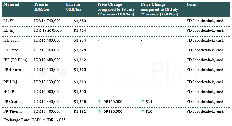Click the $1,331 price for PP Thermo
Image resolution: width=232 pixels, height=126 pixels.
point(80,112)
